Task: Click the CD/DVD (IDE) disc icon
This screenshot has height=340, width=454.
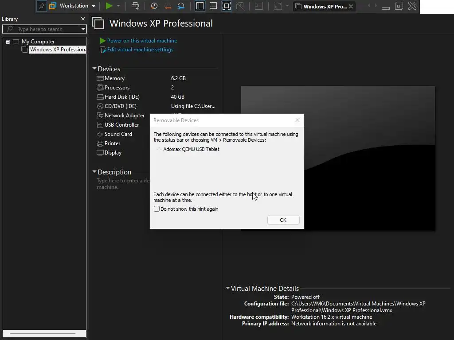Action: [x=100, y=106]
